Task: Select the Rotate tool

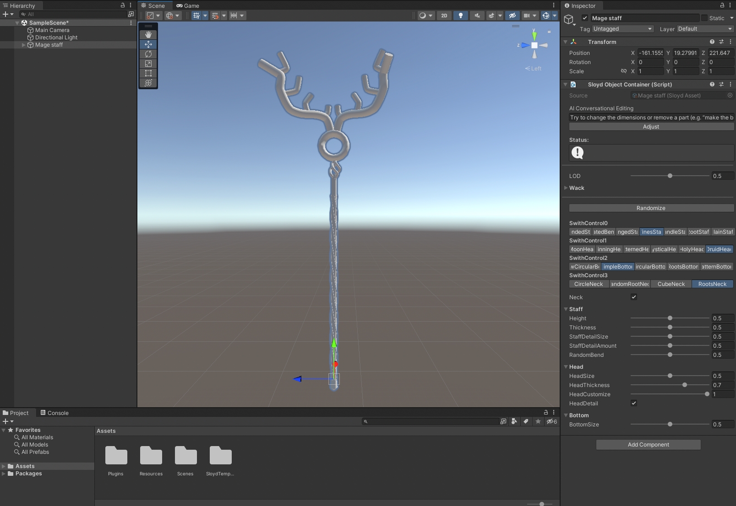Action: [x=148, y=54]
